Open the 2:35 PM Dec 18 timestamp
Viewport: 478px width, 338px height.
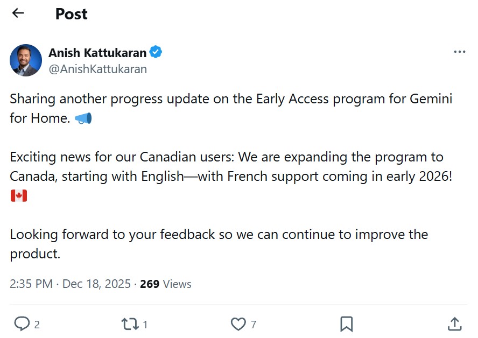coord(70,284)
